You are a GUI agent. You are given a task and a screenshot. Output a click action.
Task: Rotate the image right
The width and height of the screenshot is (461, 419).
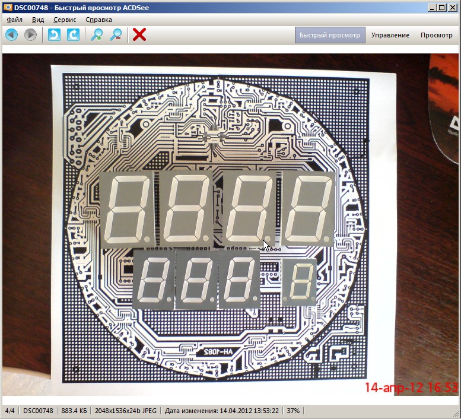coord(73,35)
